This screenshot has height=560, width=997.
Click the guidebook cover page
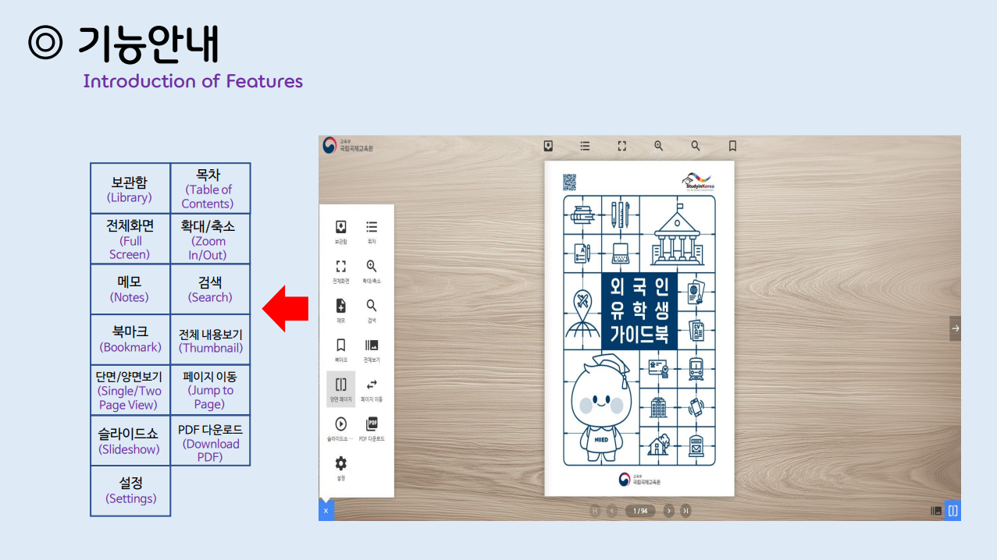639,328
